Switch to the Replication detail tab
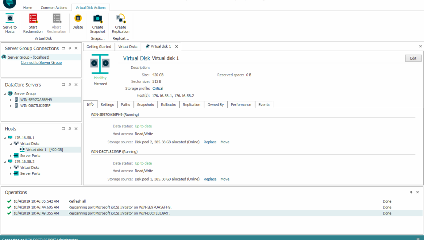 coord(191,105)
